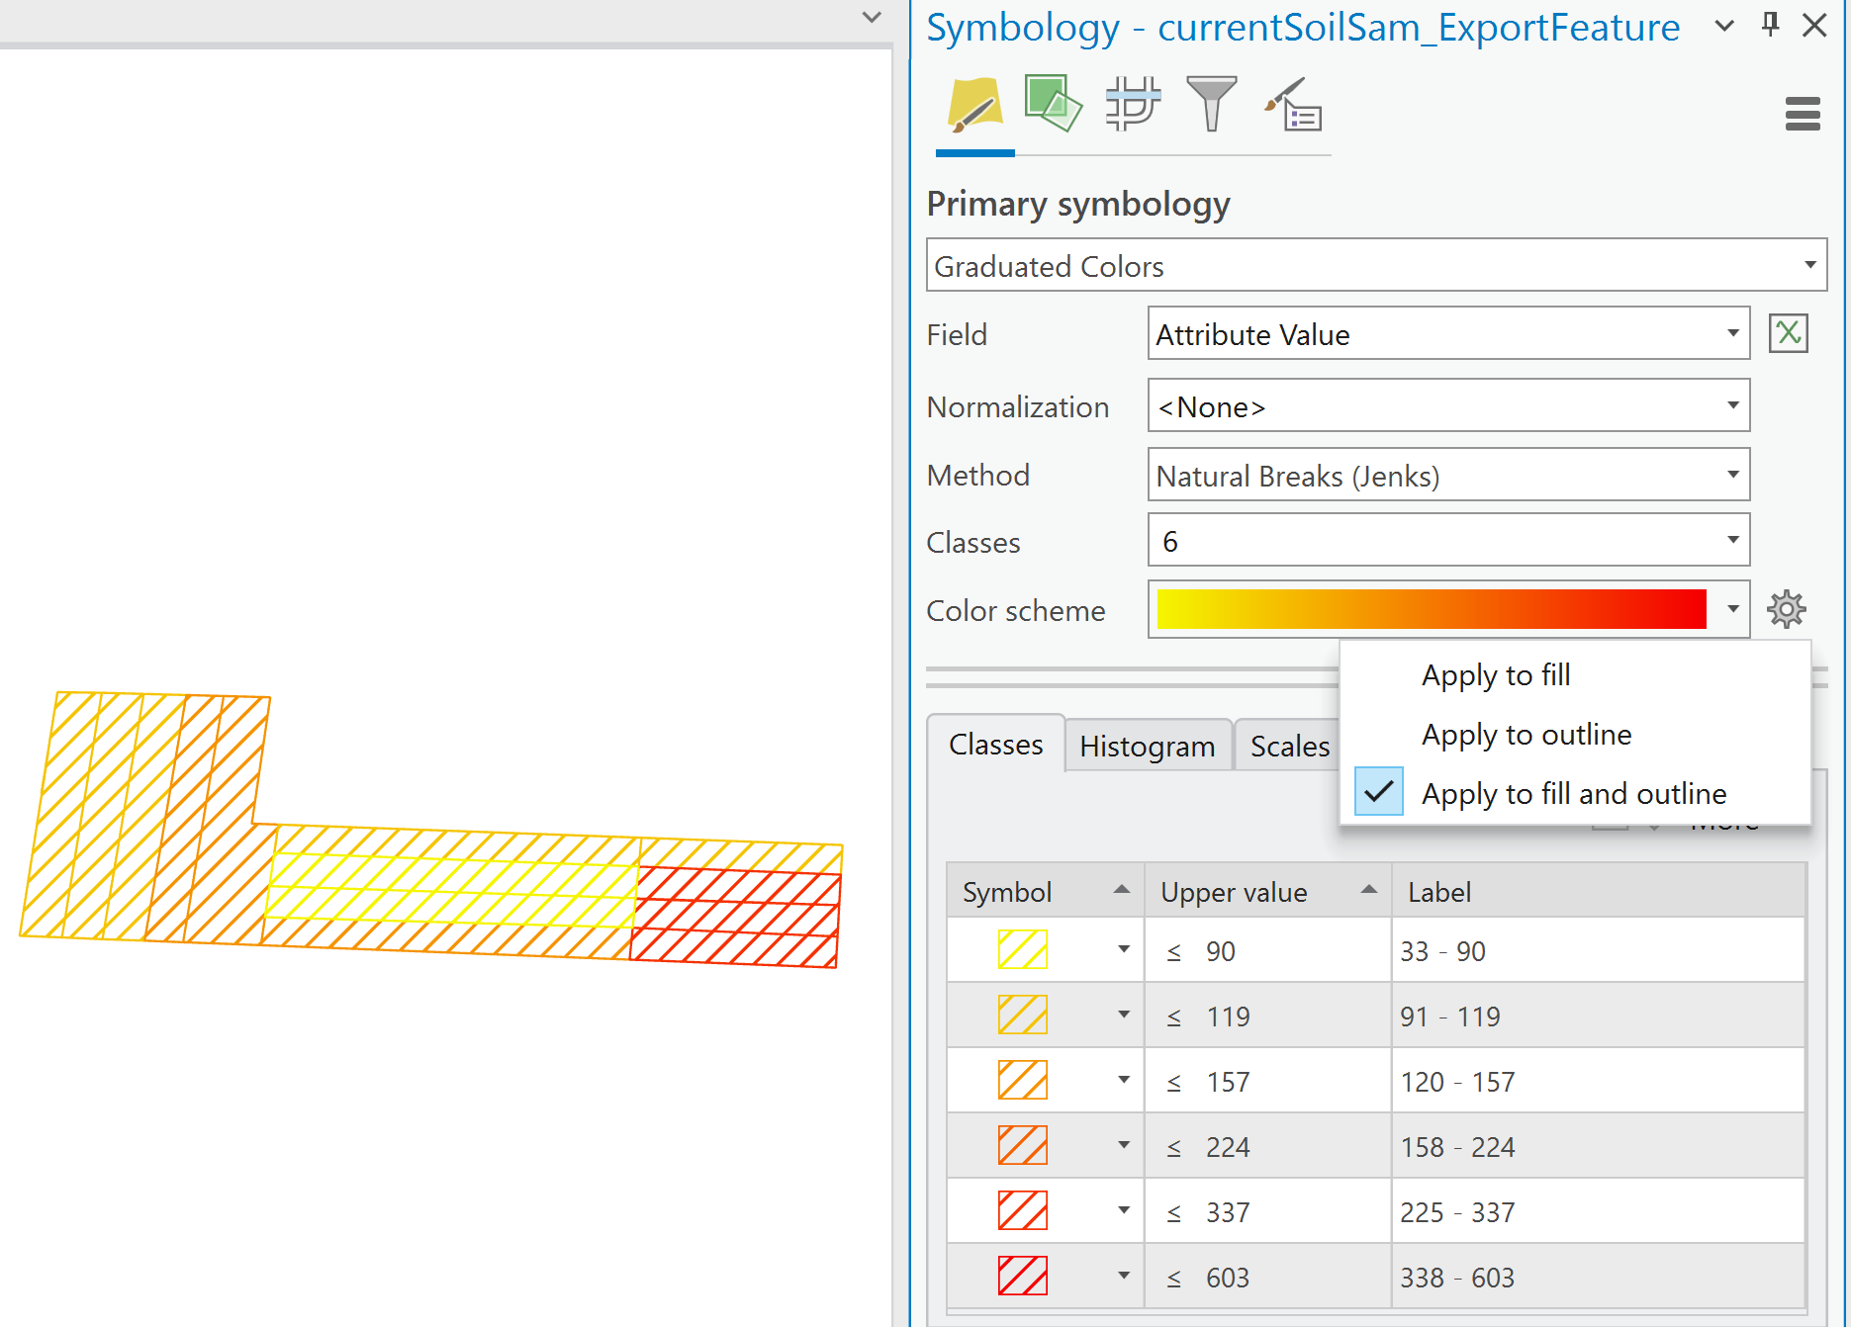Viewport: 1851px width, 1327px height.
Task: Open the Advanced symbol options tab
Action: 1293,104
